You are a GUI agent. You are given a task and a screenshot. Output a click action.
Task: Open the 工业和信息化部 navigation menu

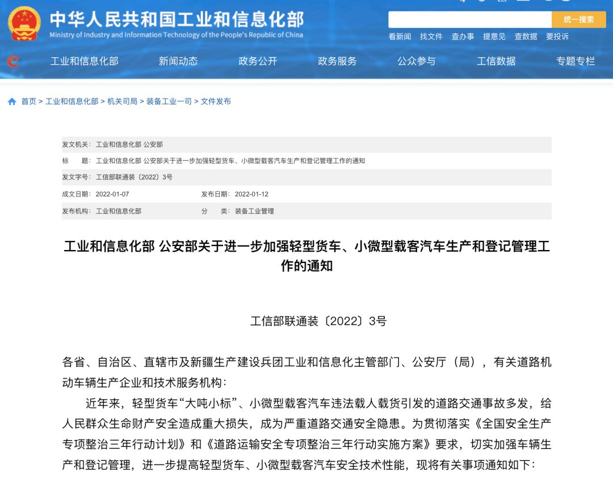pyautogui.click(x=84, y=61)
